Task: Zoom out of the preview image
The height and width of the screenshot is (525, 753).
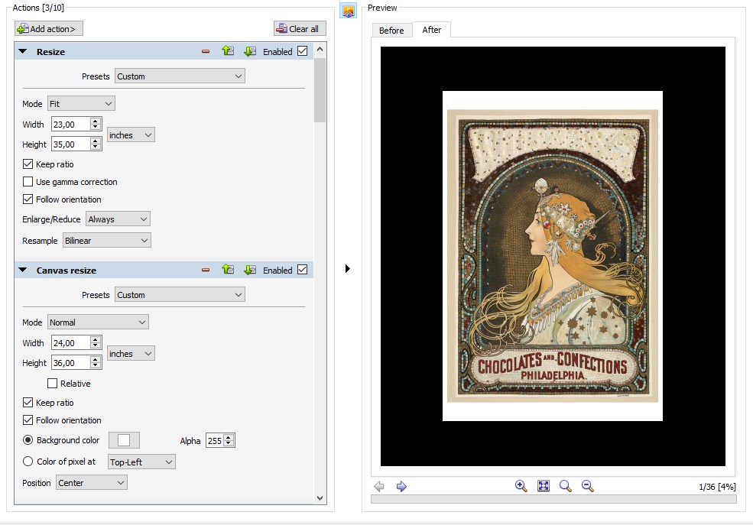Action: 587,486
